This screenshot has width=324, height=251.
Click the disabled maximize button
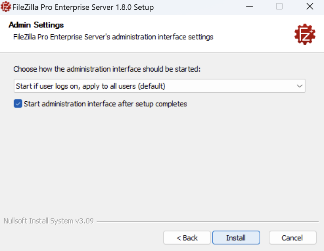click(279, 6)
